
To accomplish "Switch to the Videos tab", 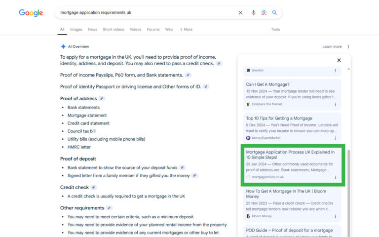I will tap(135, 30).
